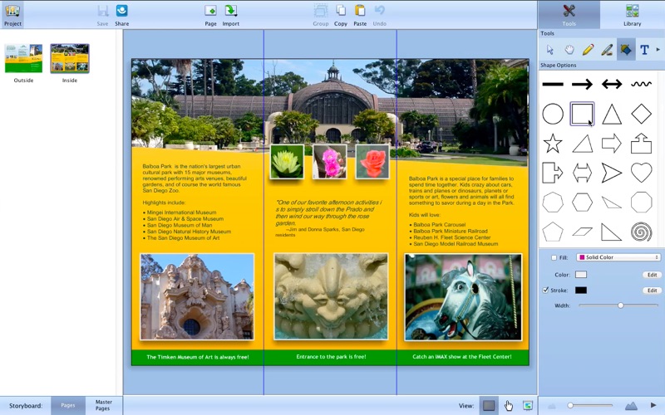Click Edit next to Color

tap(652, 275)
